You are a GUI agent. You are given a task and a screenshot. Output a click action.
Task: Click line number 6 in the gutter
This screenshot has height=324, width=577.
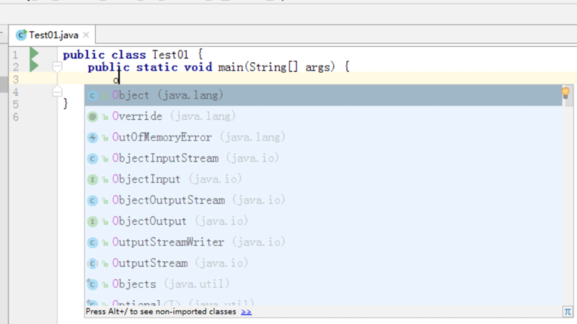15,117
